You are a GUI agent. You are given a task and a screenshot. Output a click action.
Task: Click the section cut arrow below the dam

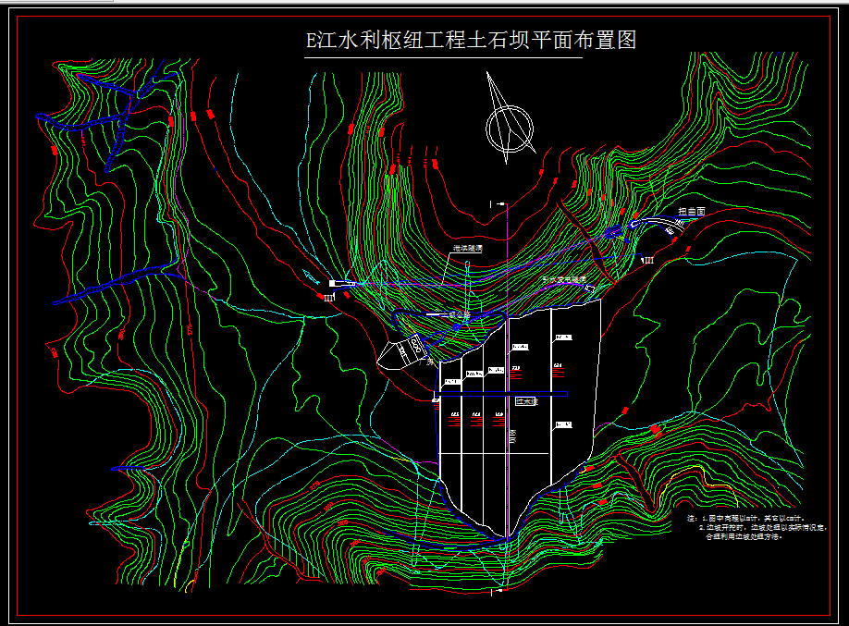pos(499,590)
